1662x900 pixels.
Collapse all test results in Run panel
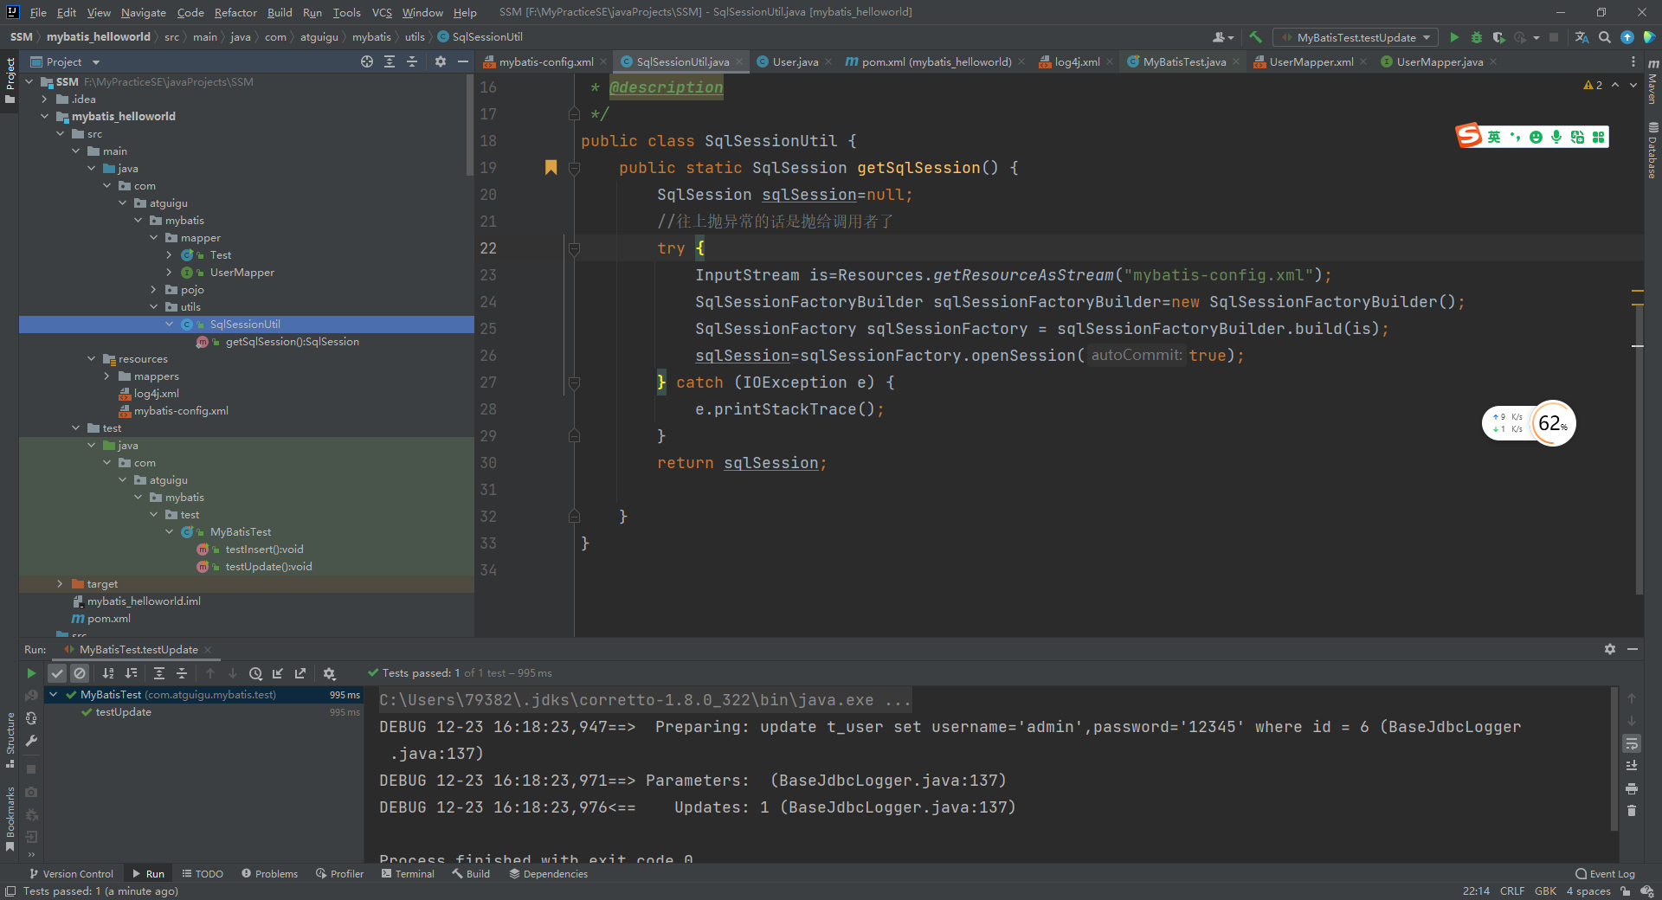tap(182, 673)
